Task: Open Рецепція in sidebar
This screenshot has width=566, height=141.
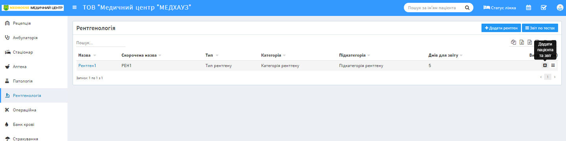Action: [34, 23]
